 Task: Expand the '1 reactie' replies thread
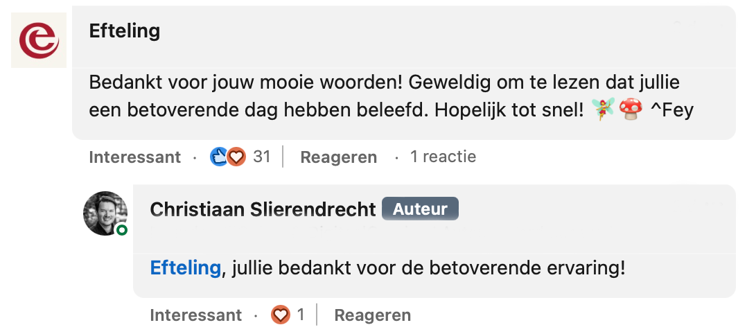pos(443,157)
